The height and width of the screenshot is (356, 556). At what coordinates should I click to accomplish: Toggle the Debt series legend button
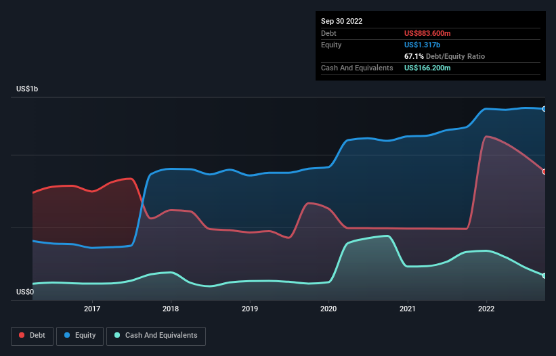(x=33, y=336)
